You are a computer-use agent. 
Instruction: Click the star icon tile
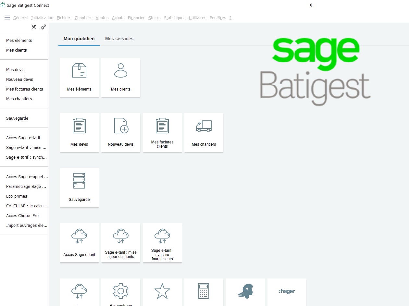(162, 292)
